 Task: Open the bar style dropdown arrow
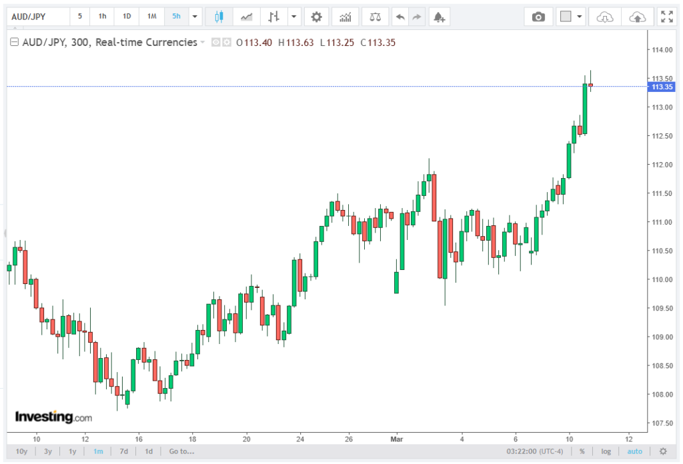(294, 17)
